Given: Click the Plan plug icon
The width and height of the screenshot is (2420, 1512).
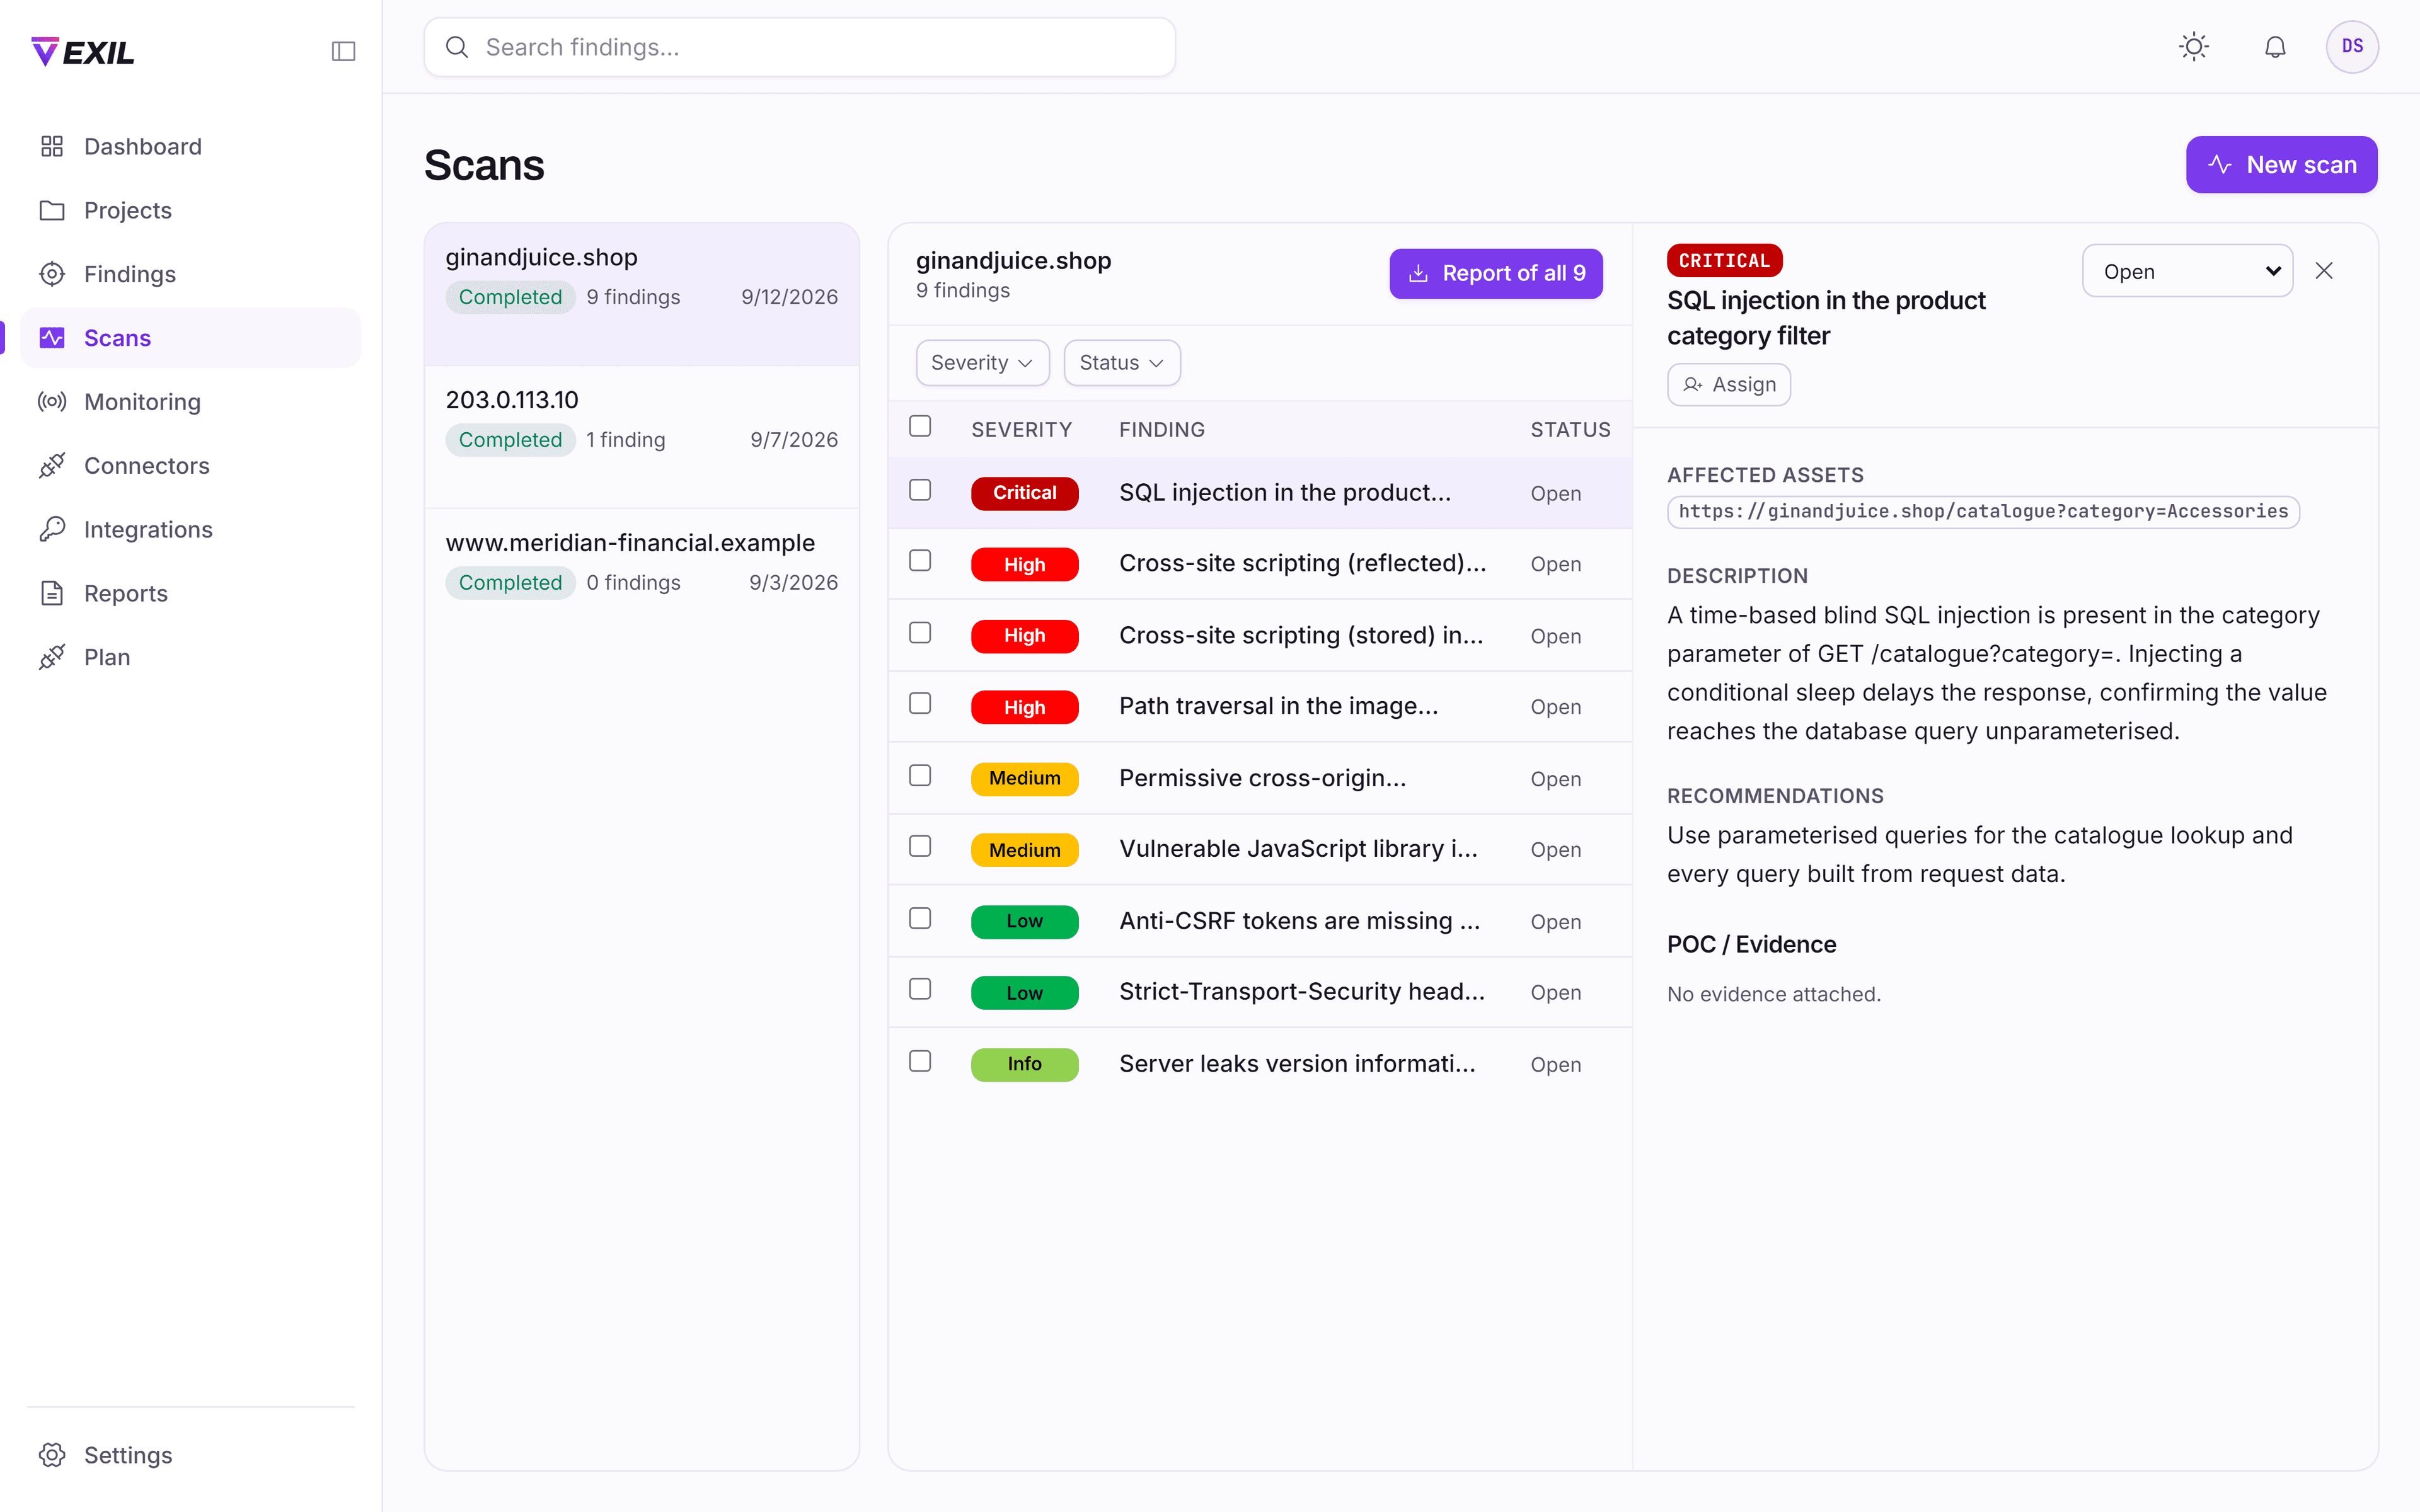Looking at the screenshot, I should point(52,657).
